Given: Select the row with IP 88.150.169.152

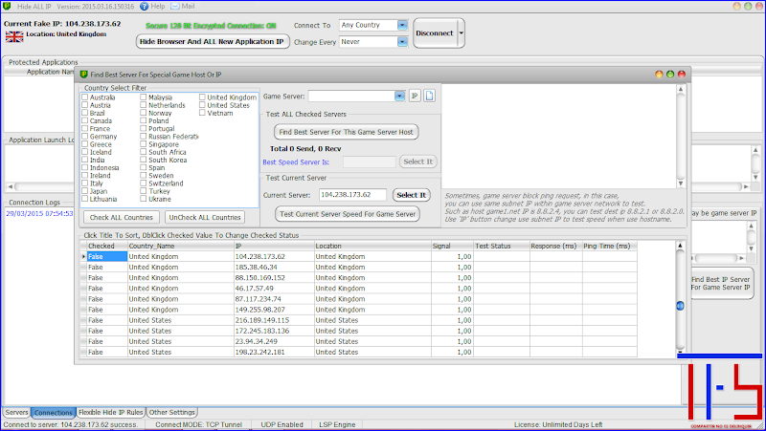Looking at the screenshot, I should [x=358, y=278].
